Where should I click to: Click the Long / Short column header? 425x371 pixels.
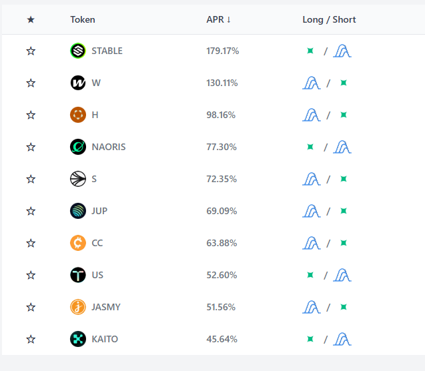[x=329, y=19]
